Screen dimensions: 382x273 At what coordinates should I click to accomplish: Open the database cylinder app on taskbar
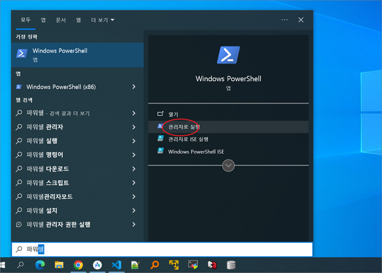pos(231,265)
